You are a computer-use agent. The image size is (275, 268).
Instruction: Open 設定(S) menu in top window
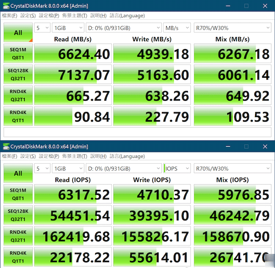pyautogui.click(x=28, y=16)
